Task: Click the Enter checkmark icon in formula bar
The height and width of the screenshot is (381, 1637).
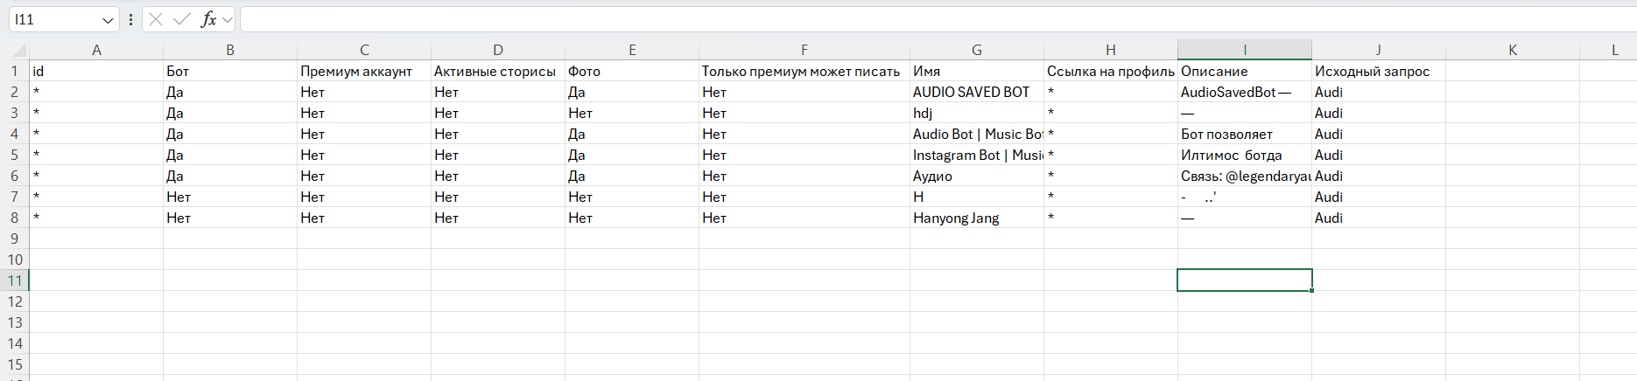Action: click(x=182, y=19)
